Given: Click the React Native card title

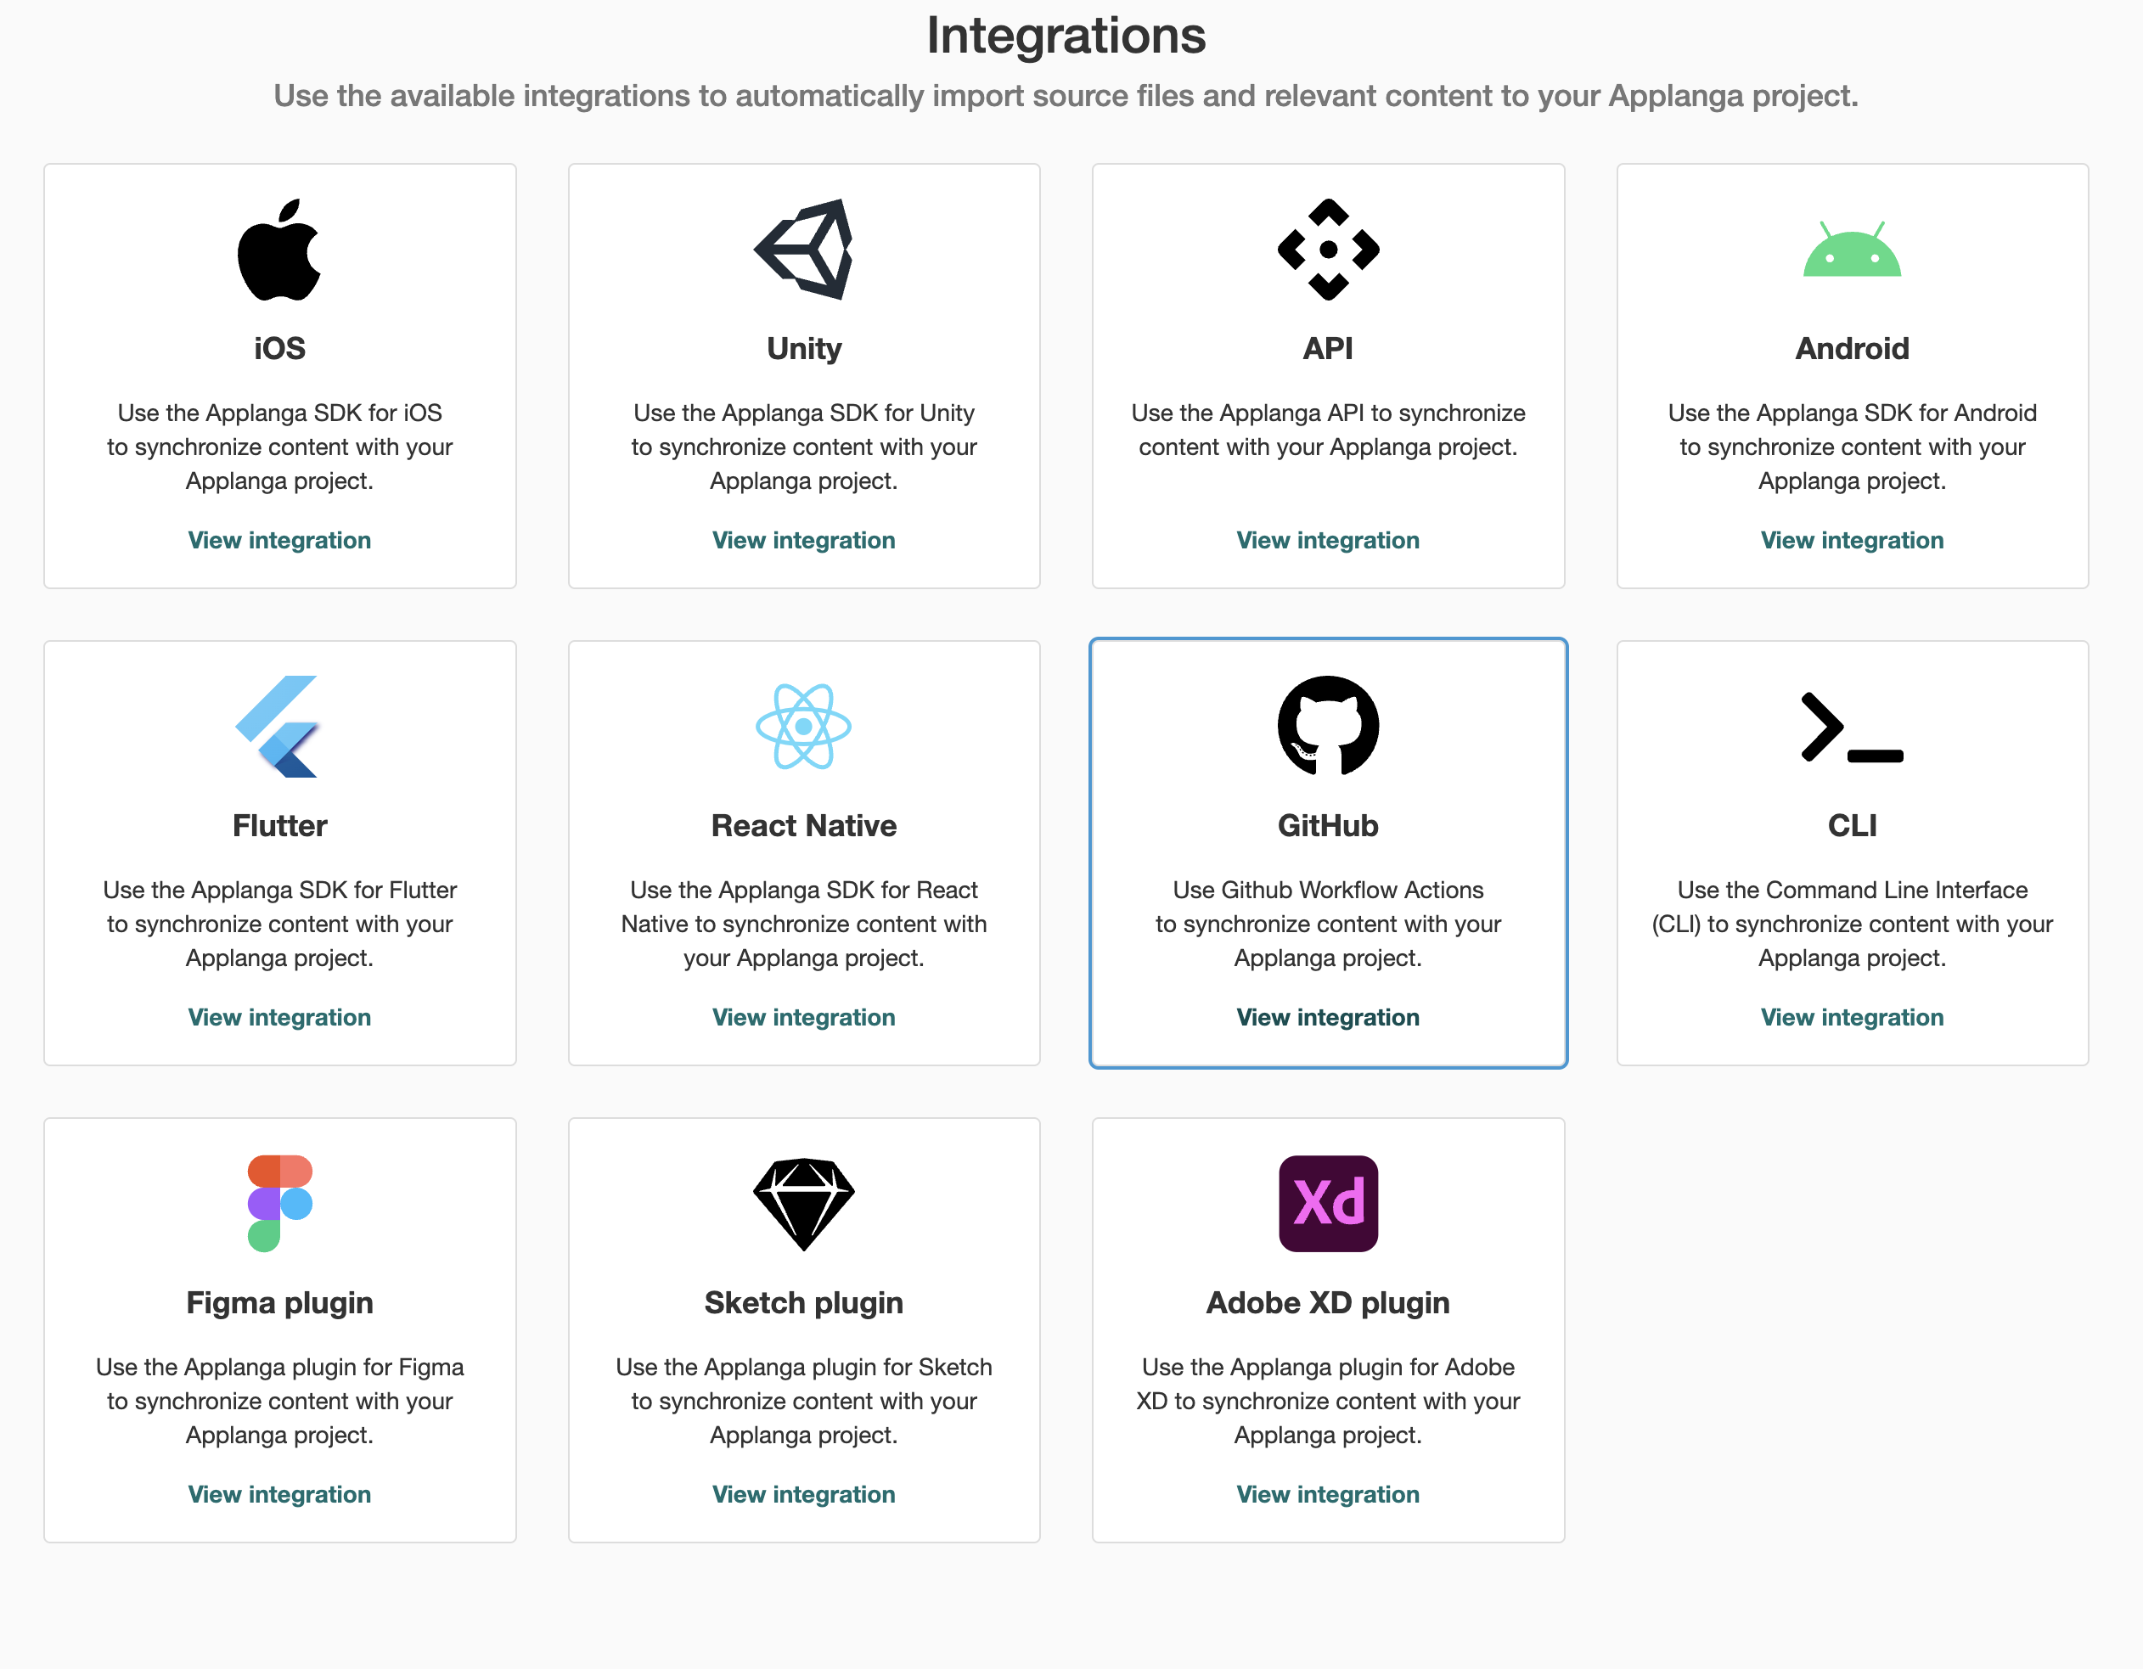Looking at the screenshot, I should (x=803, y=825).
